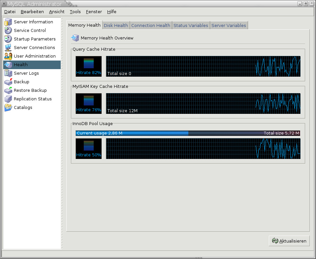This screenshot has height=259, width=316.
Task: Open the Bearbeiten menu
Action: 32,12
